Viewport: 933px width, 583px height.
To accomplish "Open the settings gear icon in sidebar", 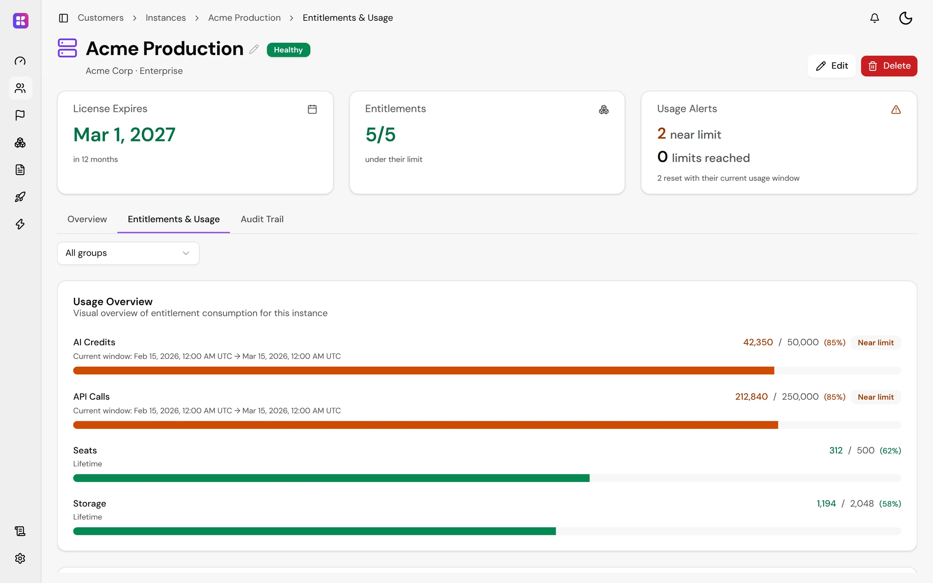I will 20,558.
